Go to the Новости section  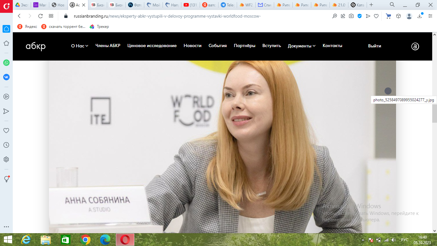193,46
